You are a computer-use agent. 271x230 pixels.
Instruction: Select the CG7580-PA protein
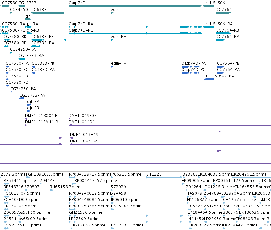click(7, 67)
